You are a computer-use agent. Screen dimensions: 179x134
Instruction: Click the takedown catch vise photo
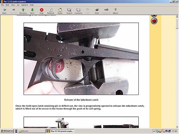[x=81, y=59]
